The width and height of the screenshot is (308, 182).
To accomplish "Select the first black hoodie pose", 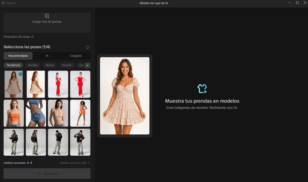I will [x=14, y=142].
